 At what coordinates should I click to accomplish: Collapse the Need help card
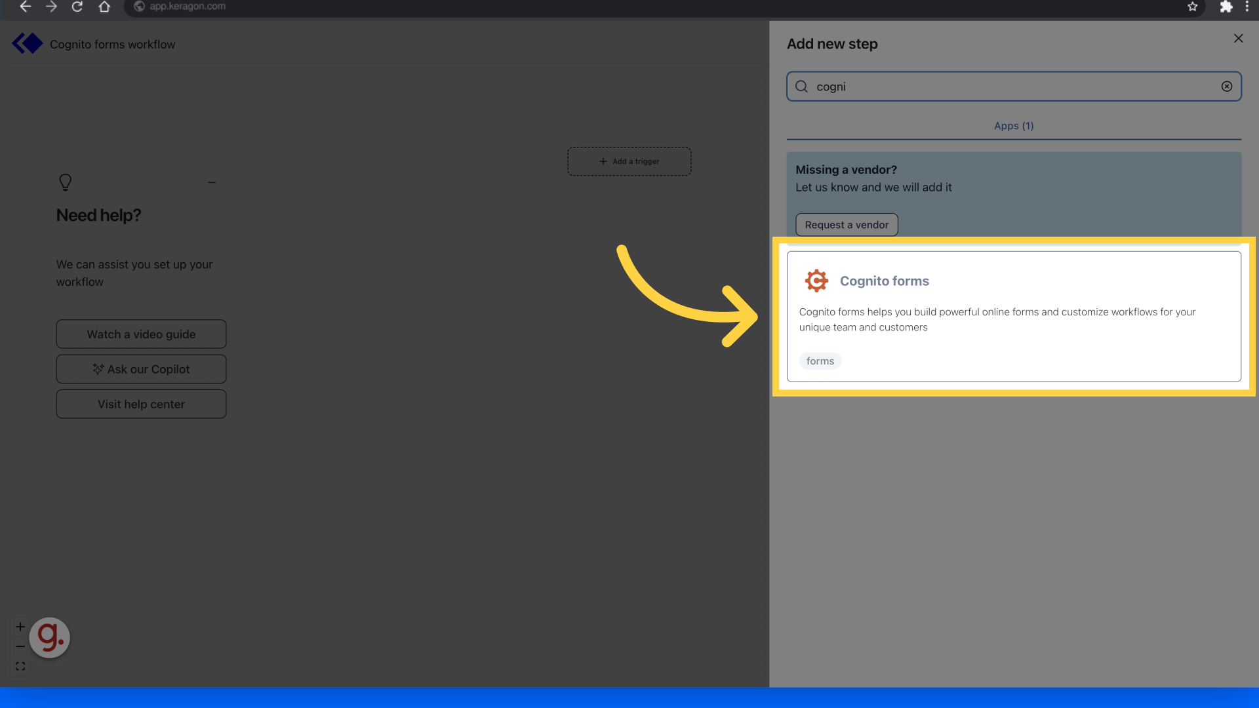[212, 182]
